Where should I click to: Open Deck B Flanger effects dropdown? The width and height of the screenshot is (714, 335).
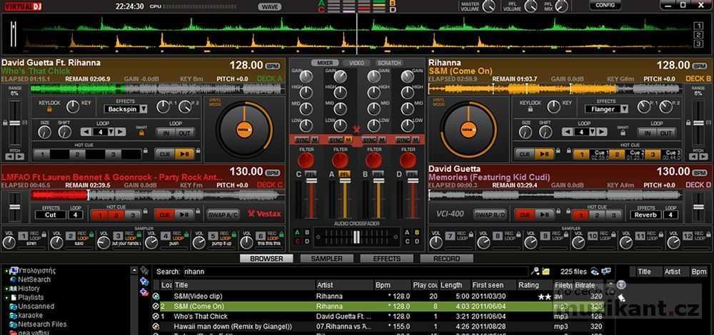pos(624,109)
